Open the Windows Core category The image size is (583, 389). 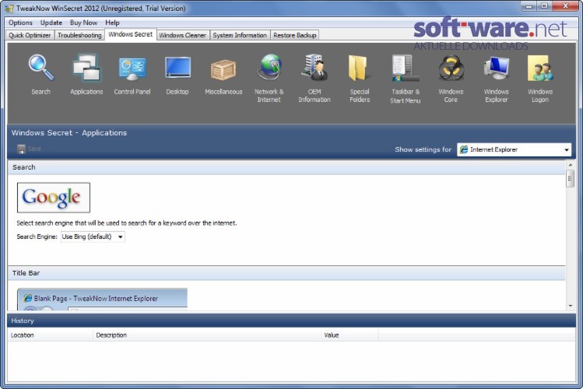451,68
